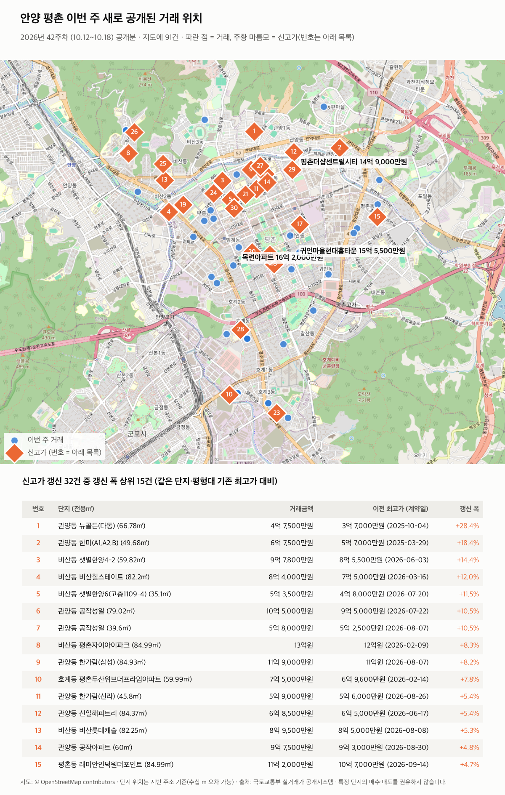Select map diamond marker number 30

point(234,208)
